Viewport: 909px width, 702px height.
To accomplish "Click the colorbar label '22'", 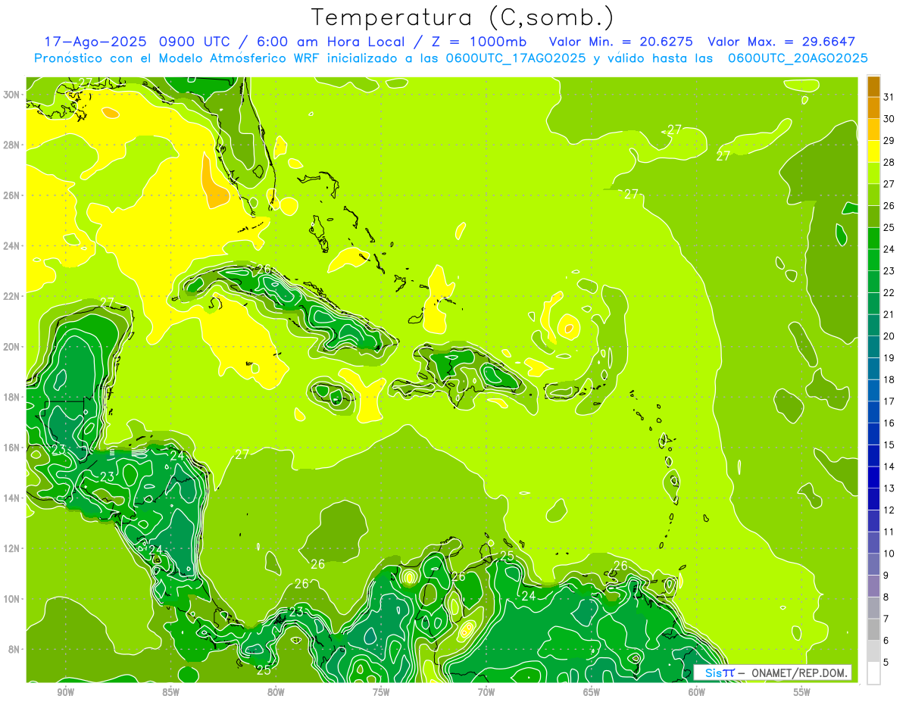I will [889, 293].
